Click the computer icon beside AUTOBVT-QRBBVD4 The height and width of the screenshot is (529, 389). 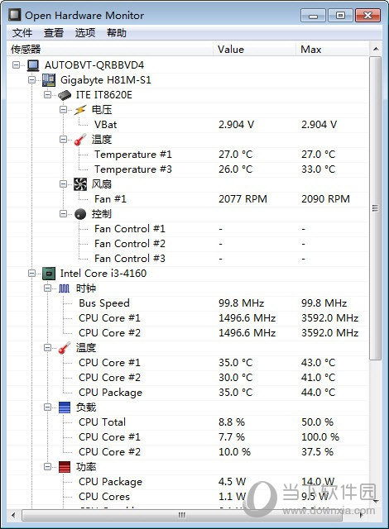tap(33, 64)
